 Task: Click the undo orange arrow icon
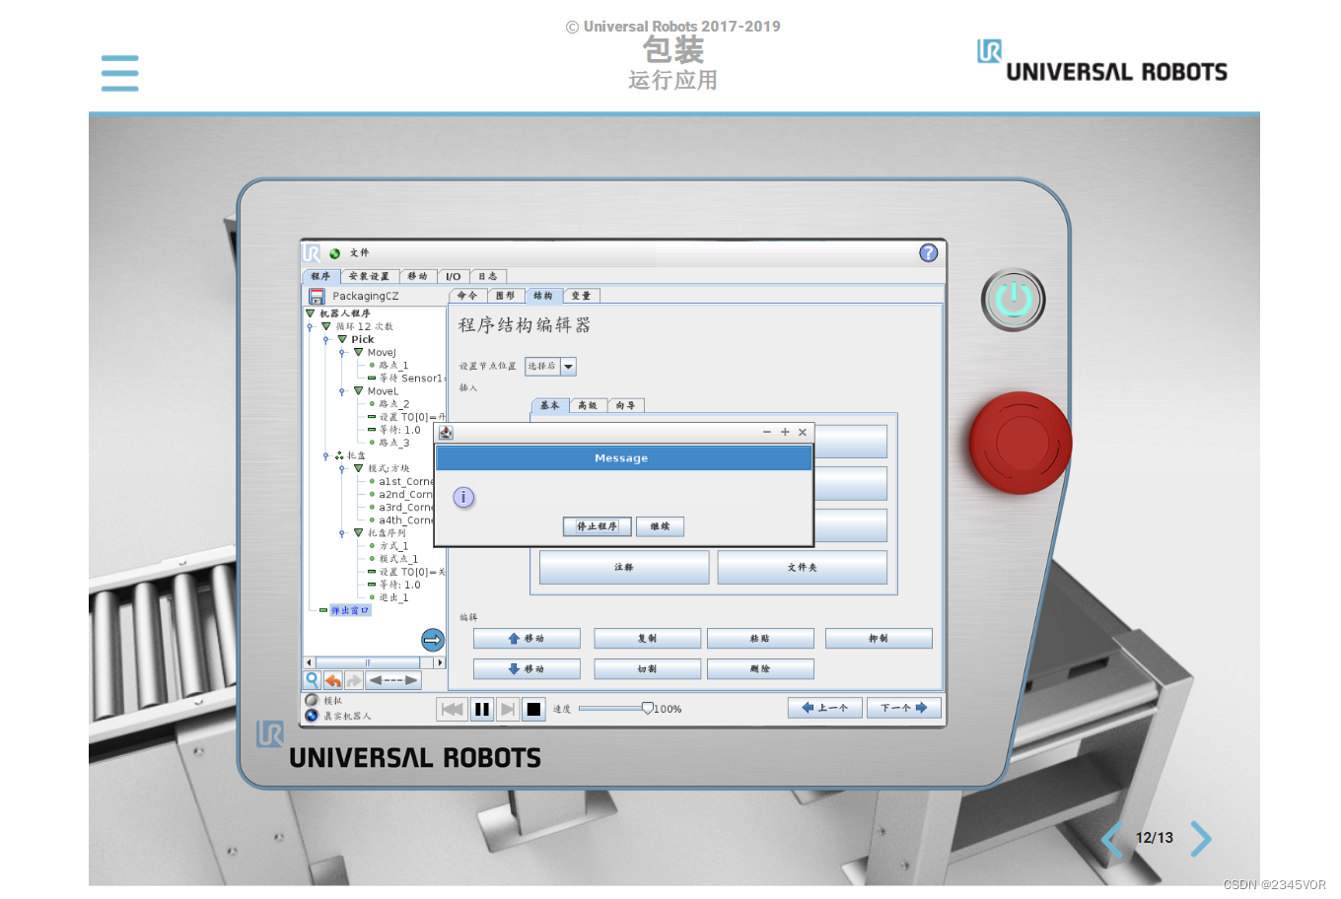[333, 680]
